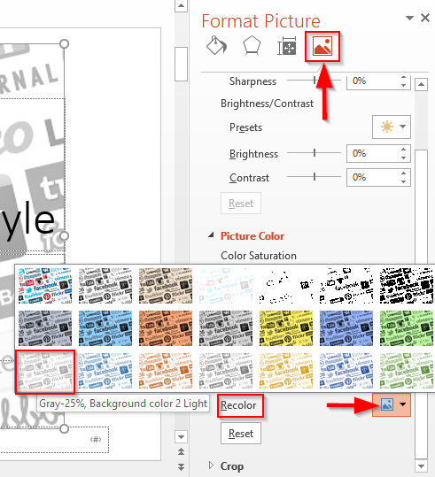Click the slide area scroll down arrow
The height and width of the screenshot is (477, 435).
pyautogui.click(x=181, y=437)
